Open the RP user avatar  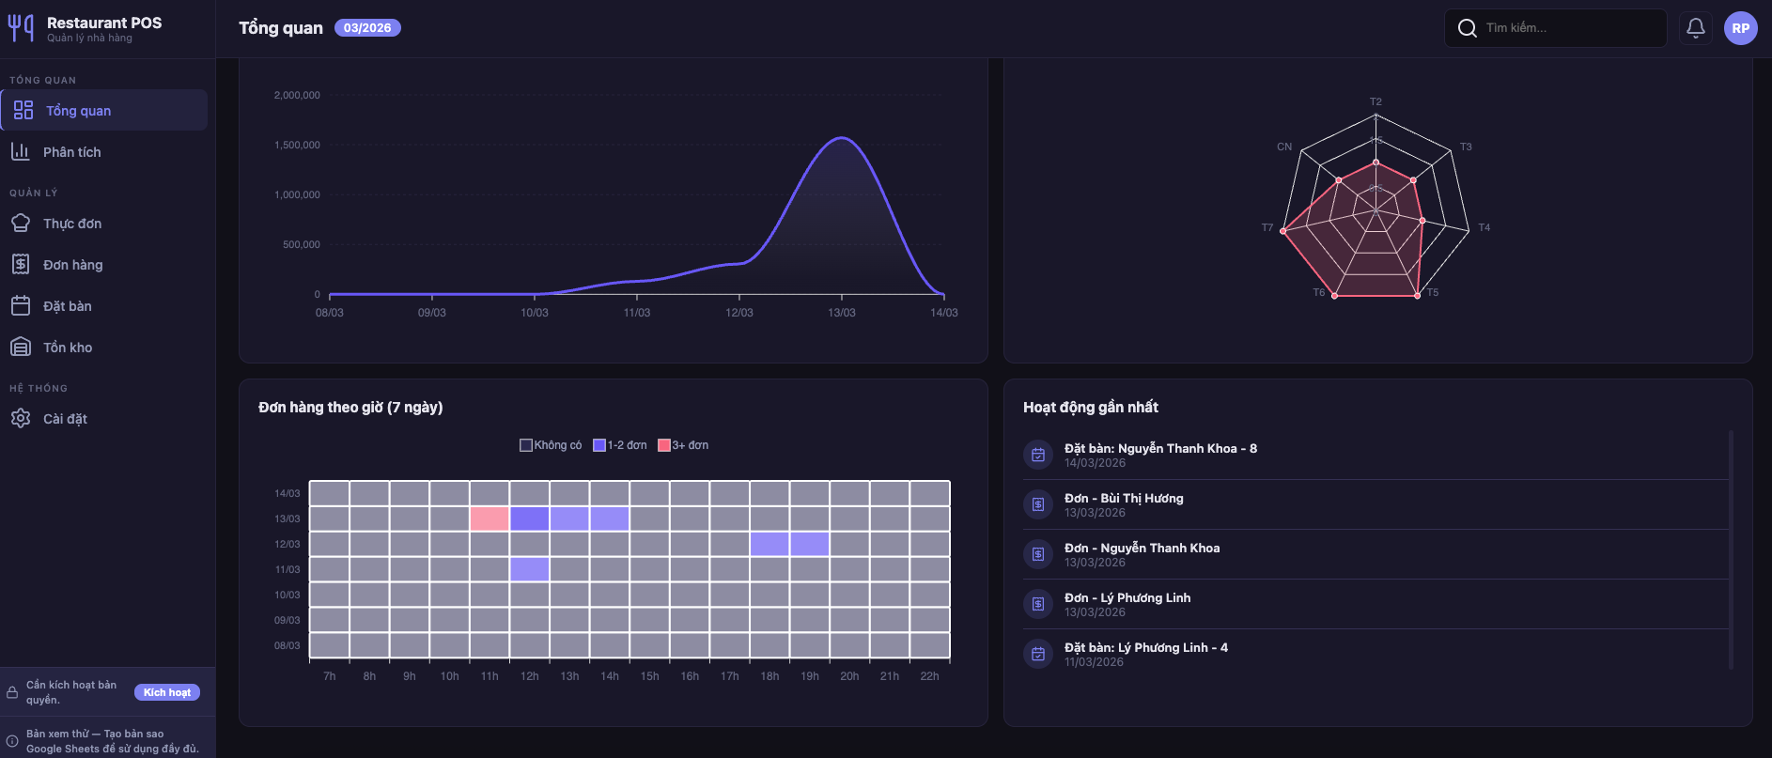click(x=1740, y=28)
